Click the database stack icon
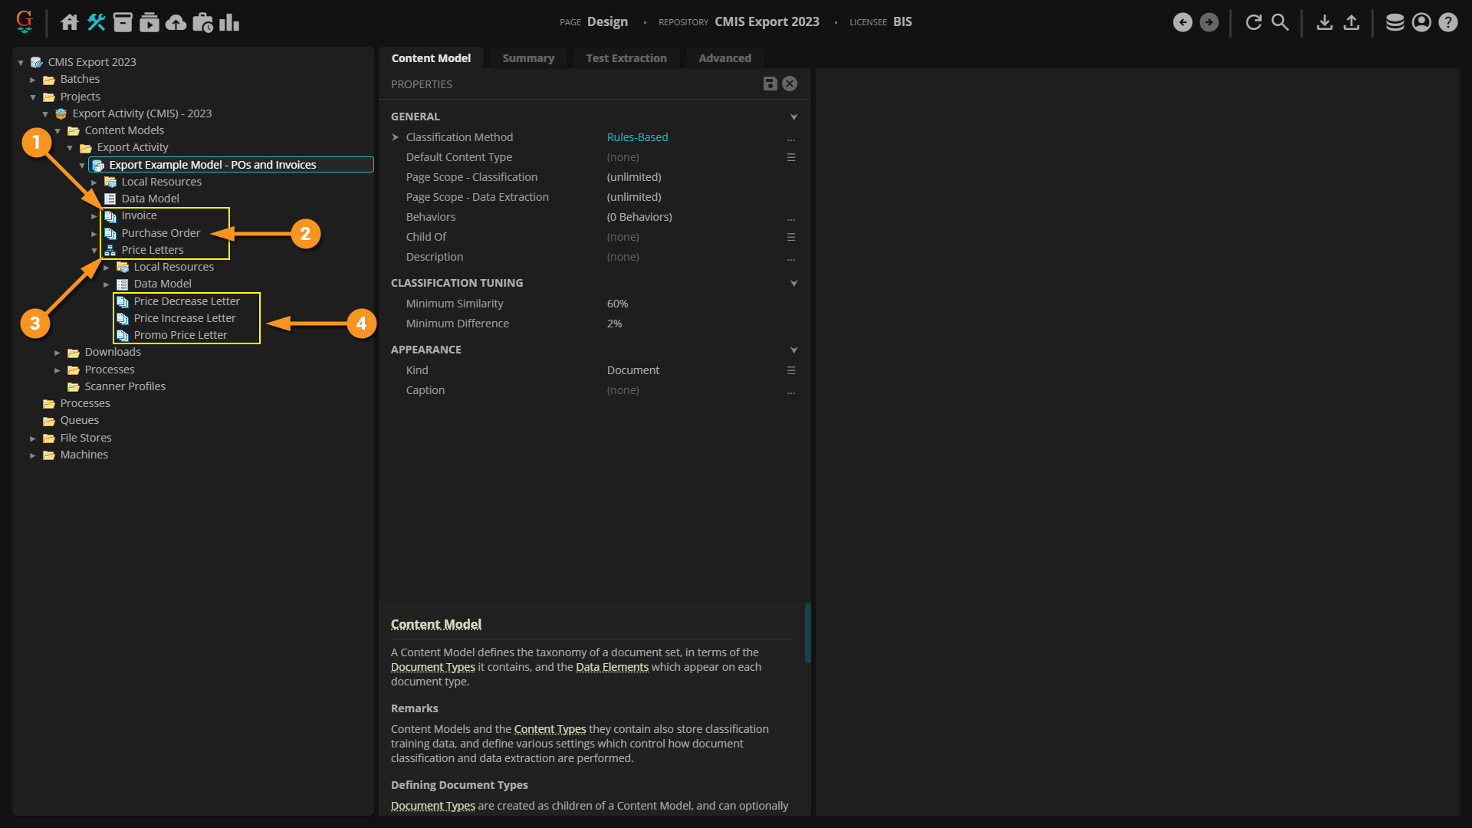 [1395, 22]
